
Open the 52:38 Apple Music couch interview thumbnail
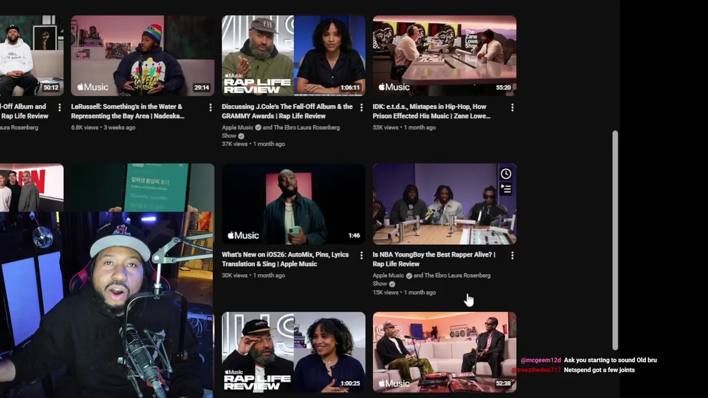coord(445,352)
